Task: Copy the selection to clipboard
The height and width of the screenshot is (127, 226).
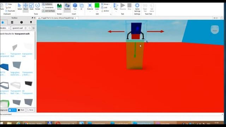Action: (8, 4)
